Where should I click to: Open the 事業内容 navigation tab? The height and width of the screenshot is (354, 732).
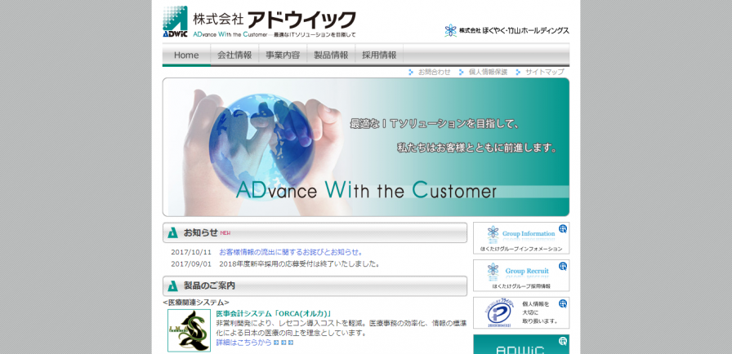click(283, 55)
